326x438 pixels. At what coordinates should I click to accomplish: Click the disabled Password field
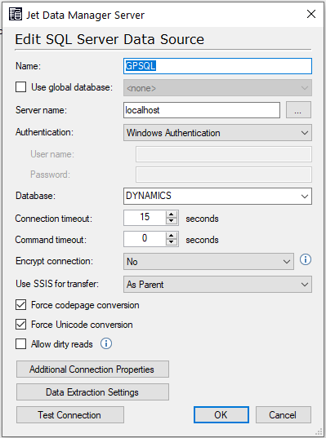pyautogui.click(x=224, y=175)
